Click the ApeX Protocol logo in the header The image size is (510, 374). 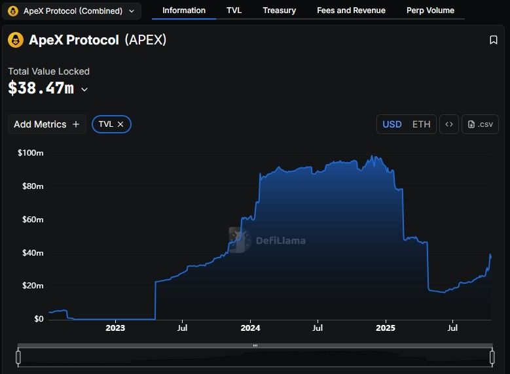click(x=16, y=40)
